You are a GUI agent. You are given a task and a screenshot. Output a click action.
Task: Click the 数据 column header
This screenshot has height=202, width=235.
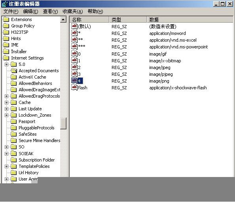190,19
